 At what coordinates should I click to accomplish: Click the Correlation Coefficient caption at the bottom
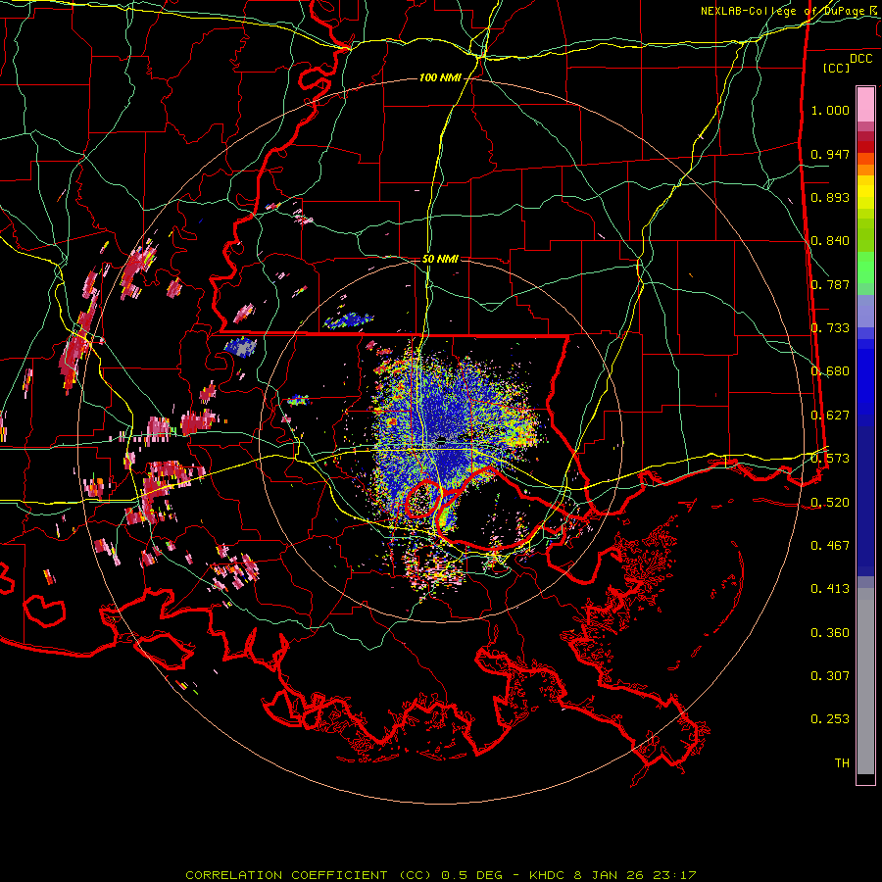click(x=440, y=875)
